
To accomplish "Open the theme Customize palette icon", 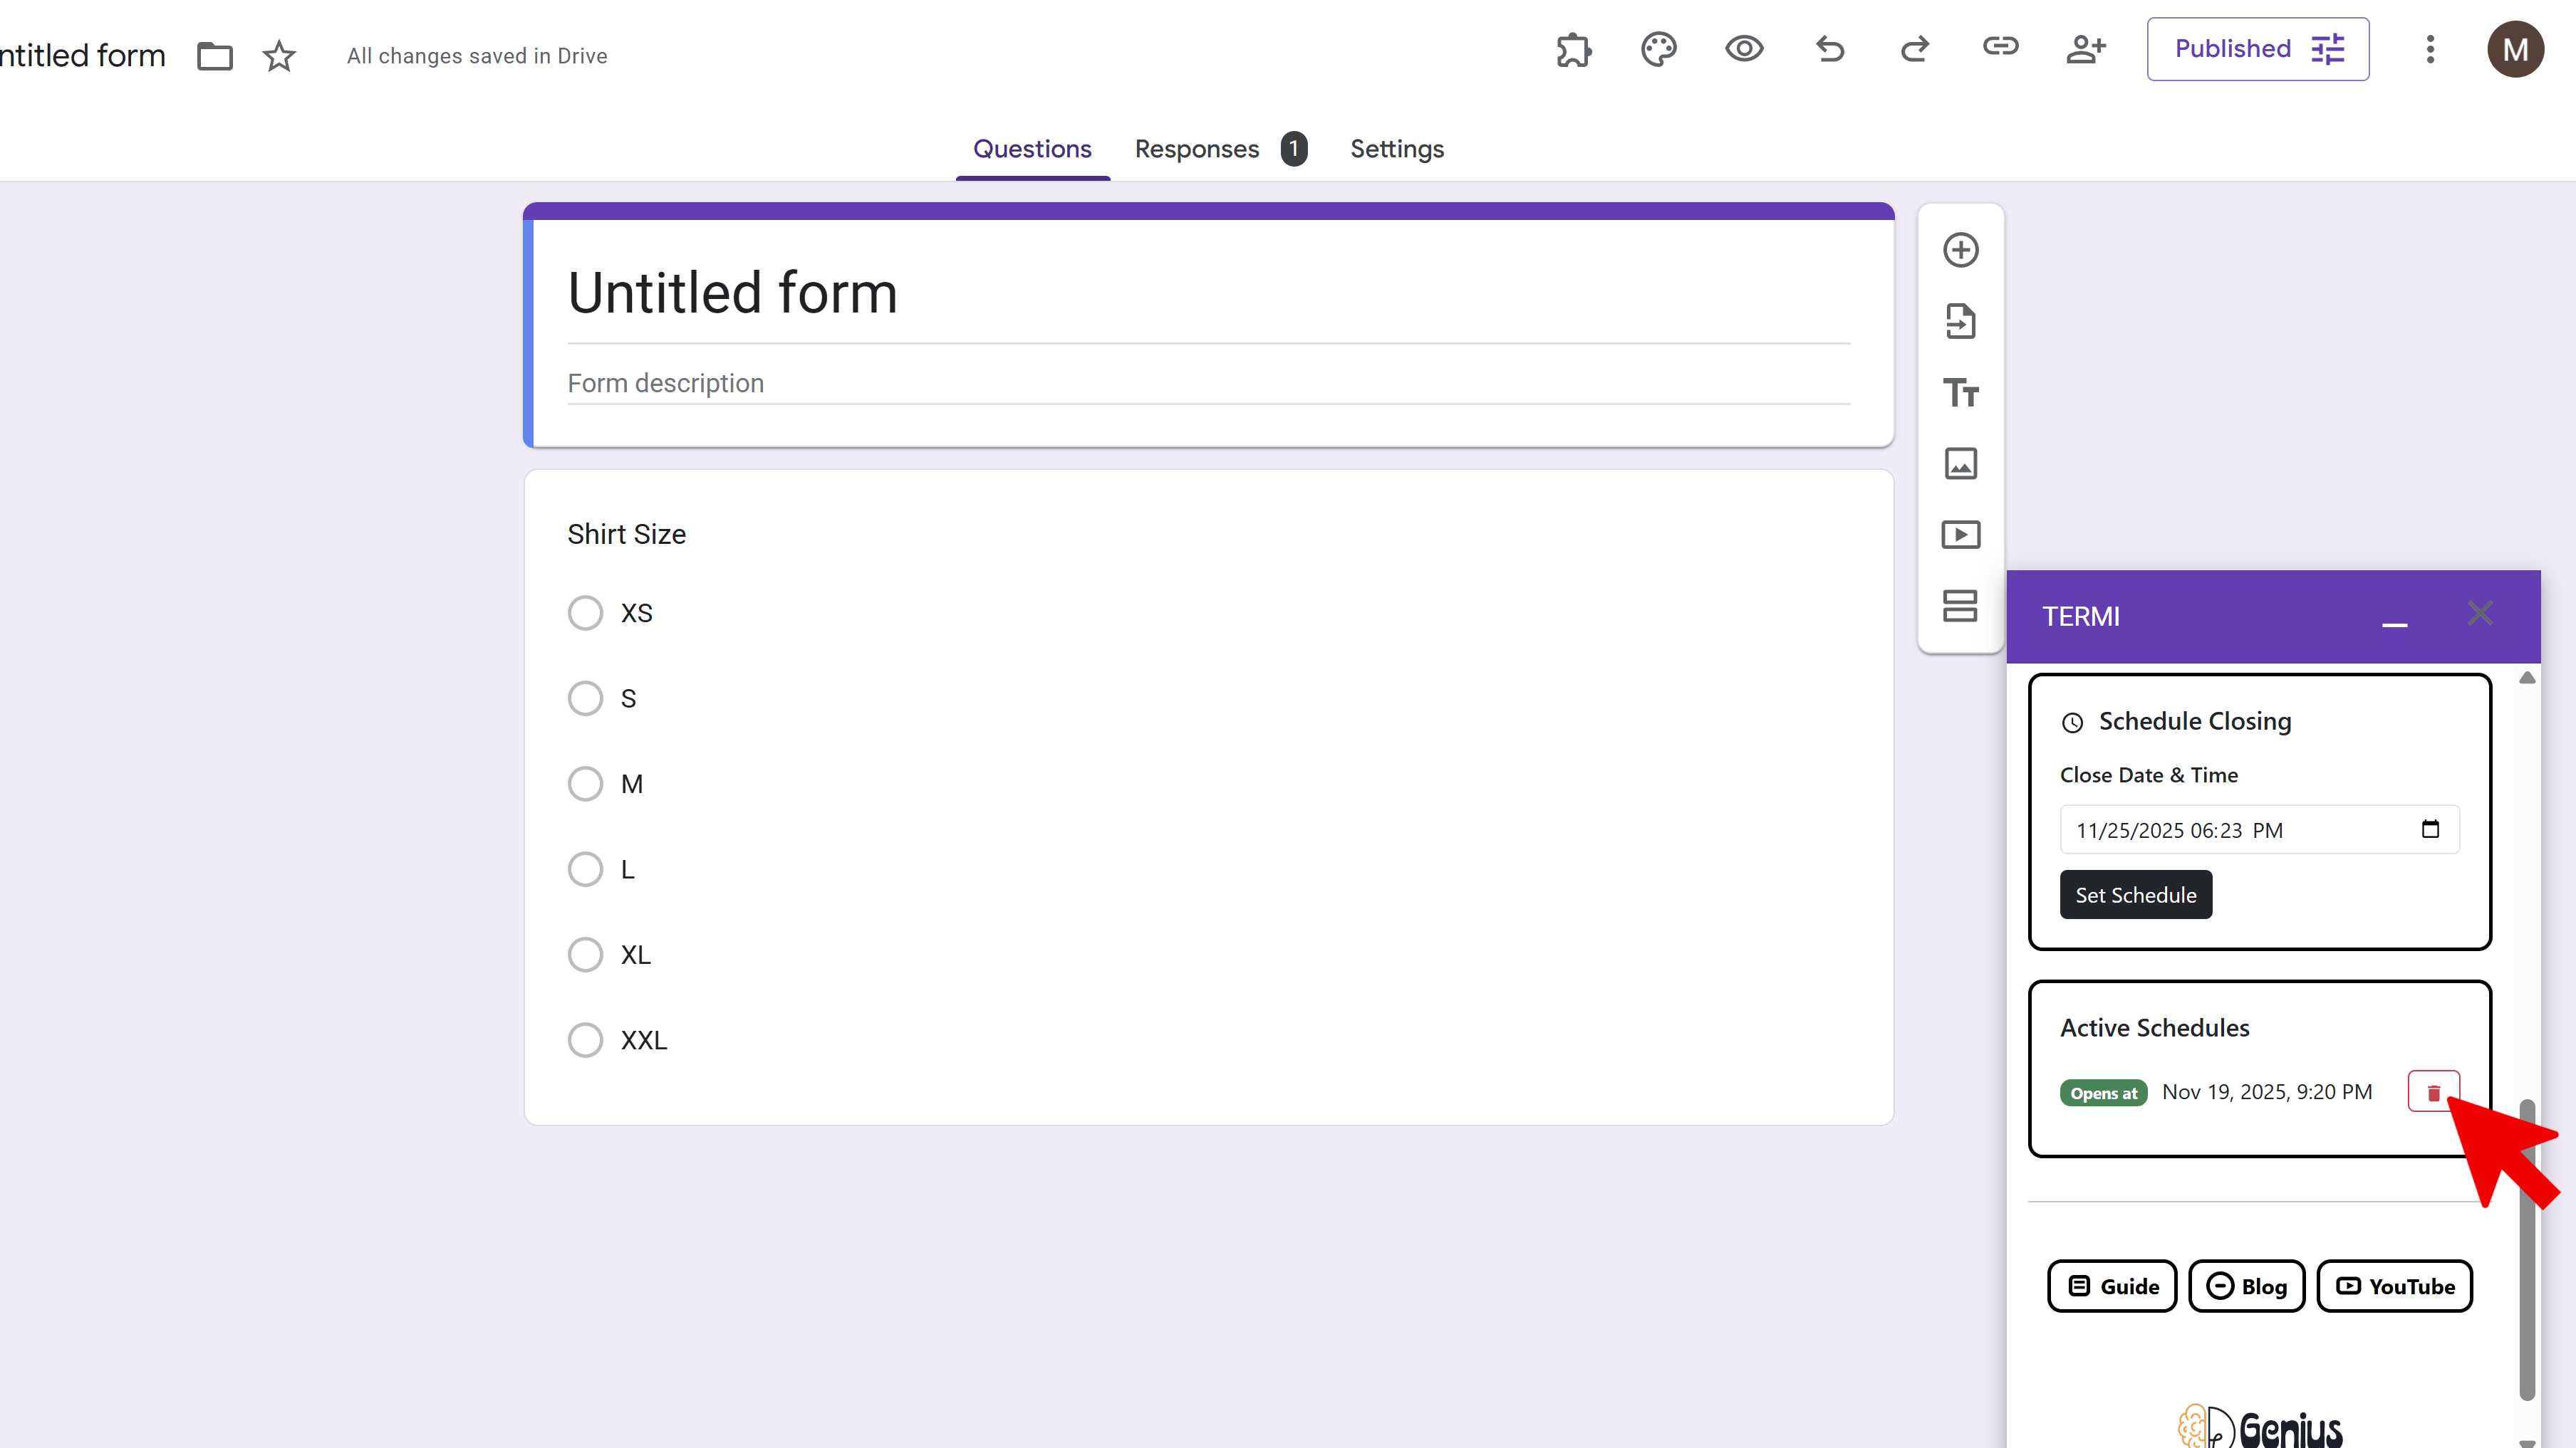I will 1658,49.
